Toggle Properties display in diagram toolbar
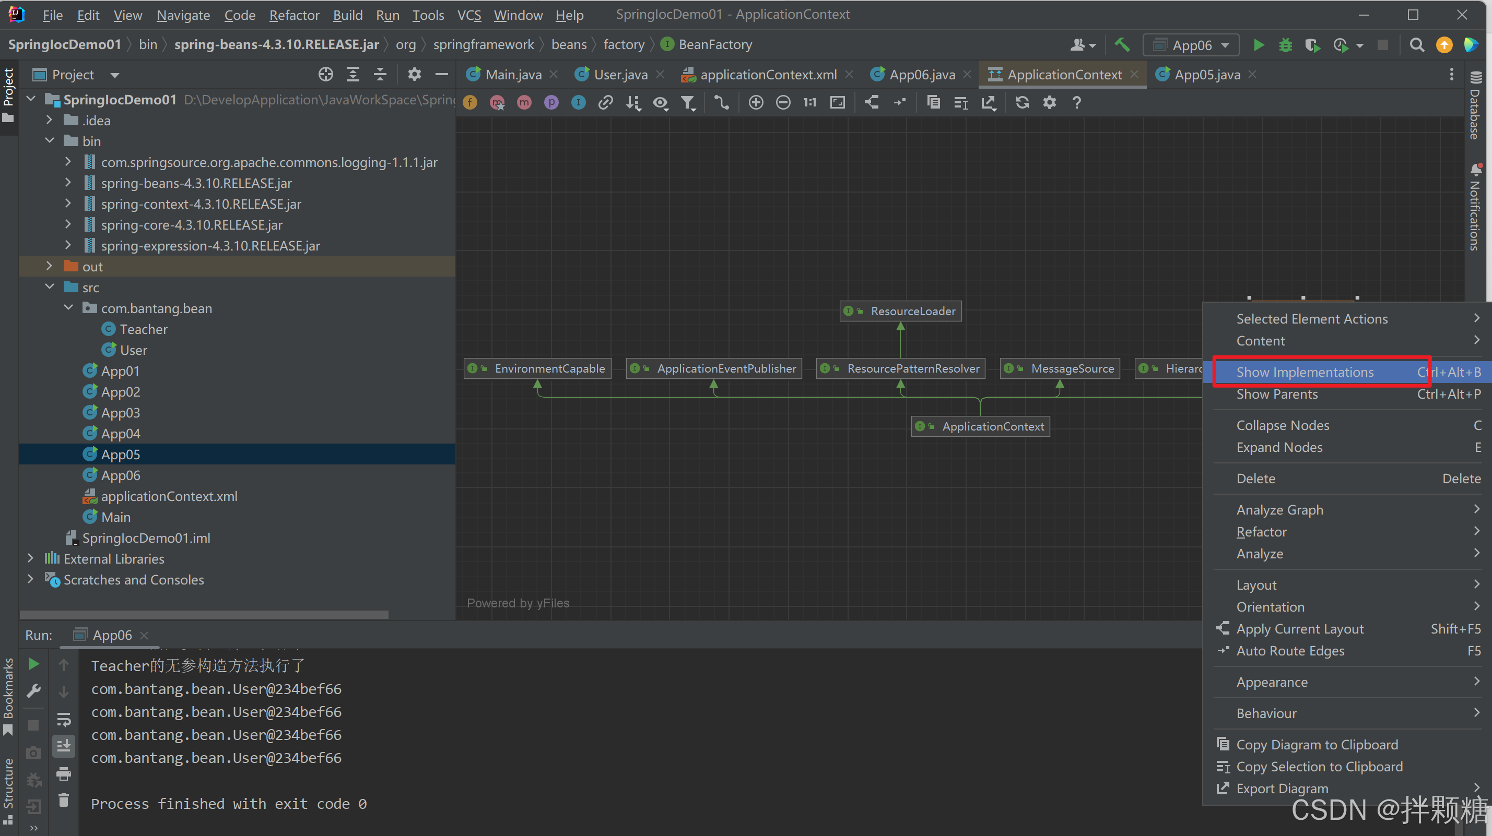 point(551,102)
